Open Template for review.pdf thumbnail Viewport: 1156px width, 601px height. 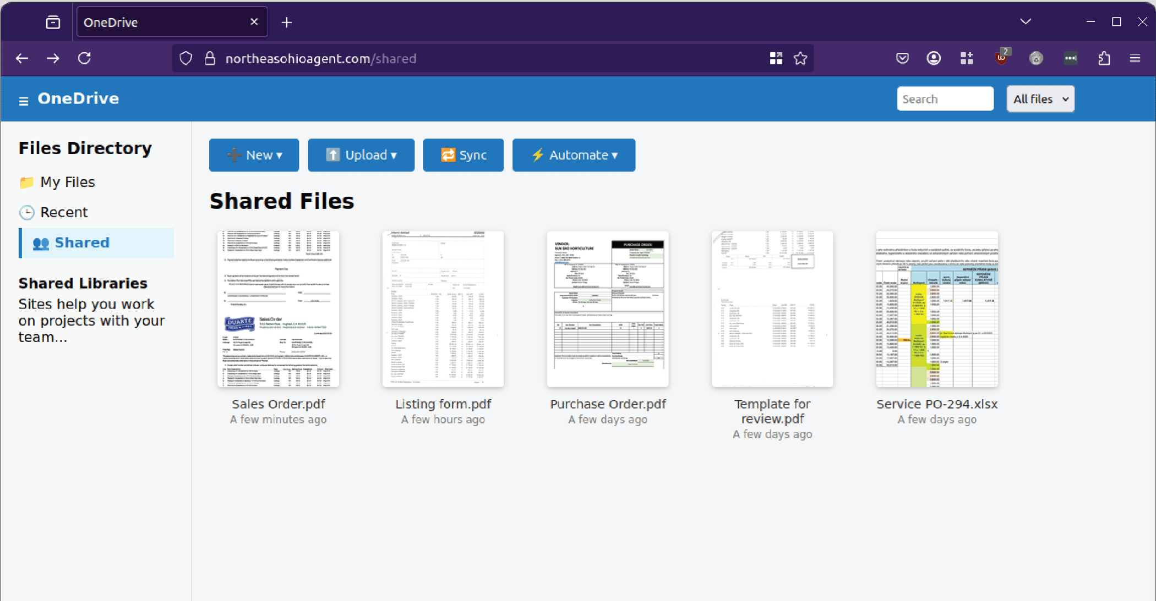click(772, 309)
